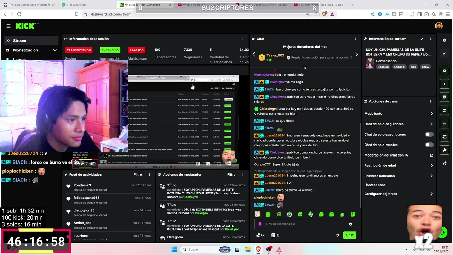
Task: Open Acciones de canal options menu
Action: pos(430,101)
